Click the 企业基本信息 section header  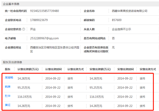tap(11, 4)
